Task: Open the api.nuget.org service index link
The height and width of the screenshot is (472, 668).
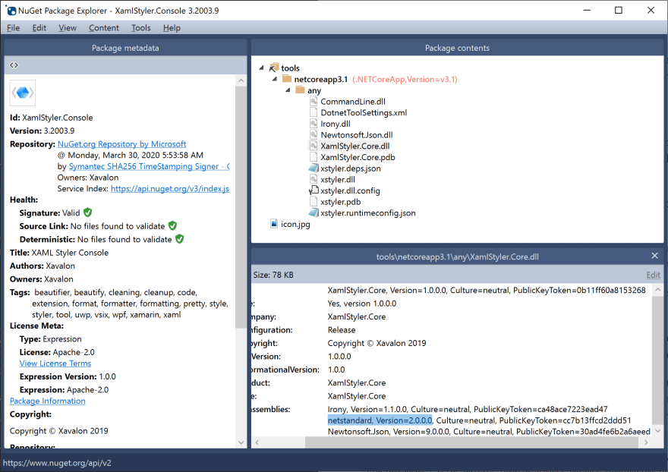Action: pos(170,188)
